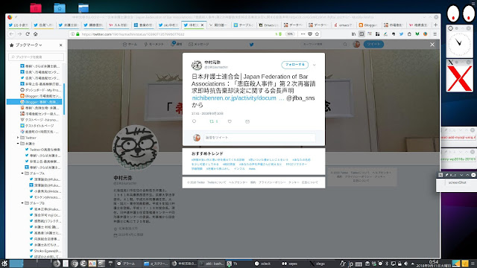Click the retweet icon under tweet
This screenshot has height=268, width=477.
212,121
